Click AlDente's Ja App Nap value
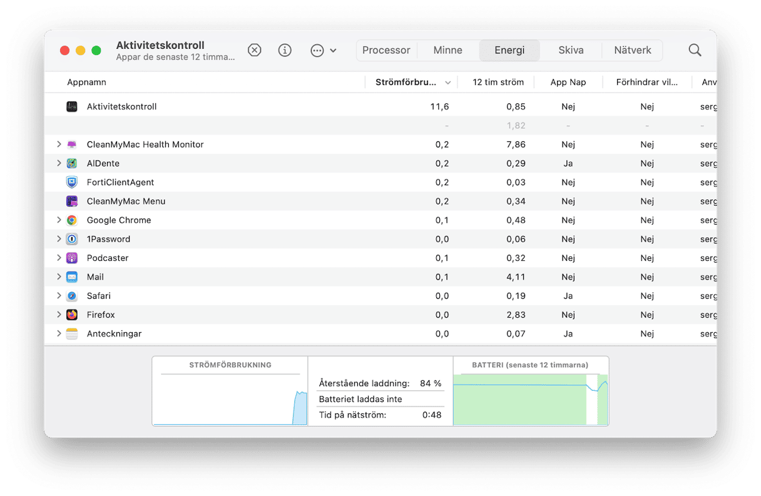This screenshot has height=496, width=761. [568, 163]
